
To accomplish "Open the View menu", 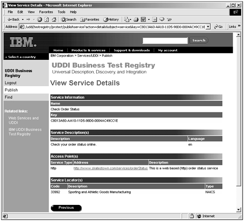I will pyautogui.click(x=31, y=12).
